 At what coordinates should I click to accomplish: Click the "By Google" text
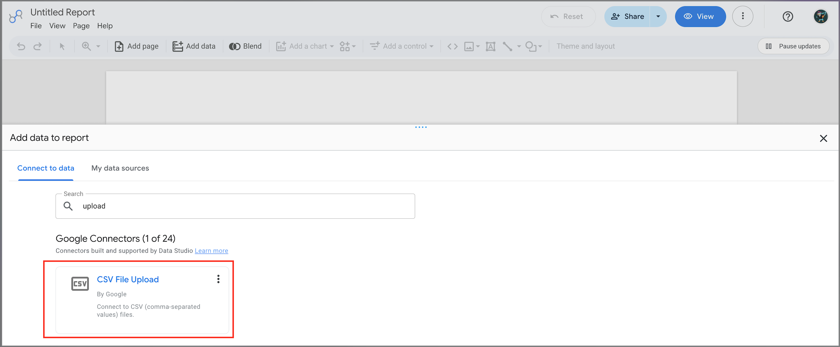(x=112, y=294)
